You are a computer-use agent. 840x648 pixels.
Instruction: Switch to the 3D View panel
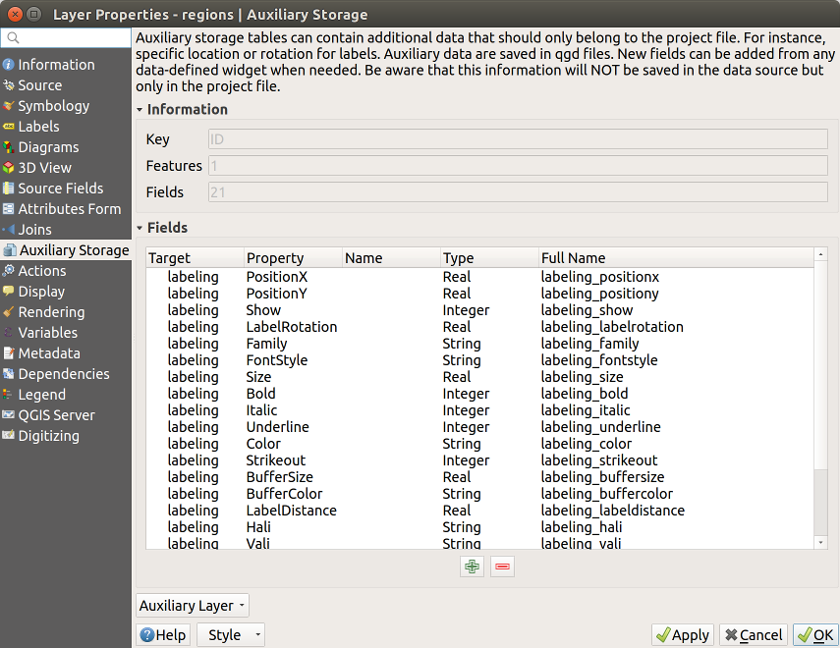(x=46, y=167)
